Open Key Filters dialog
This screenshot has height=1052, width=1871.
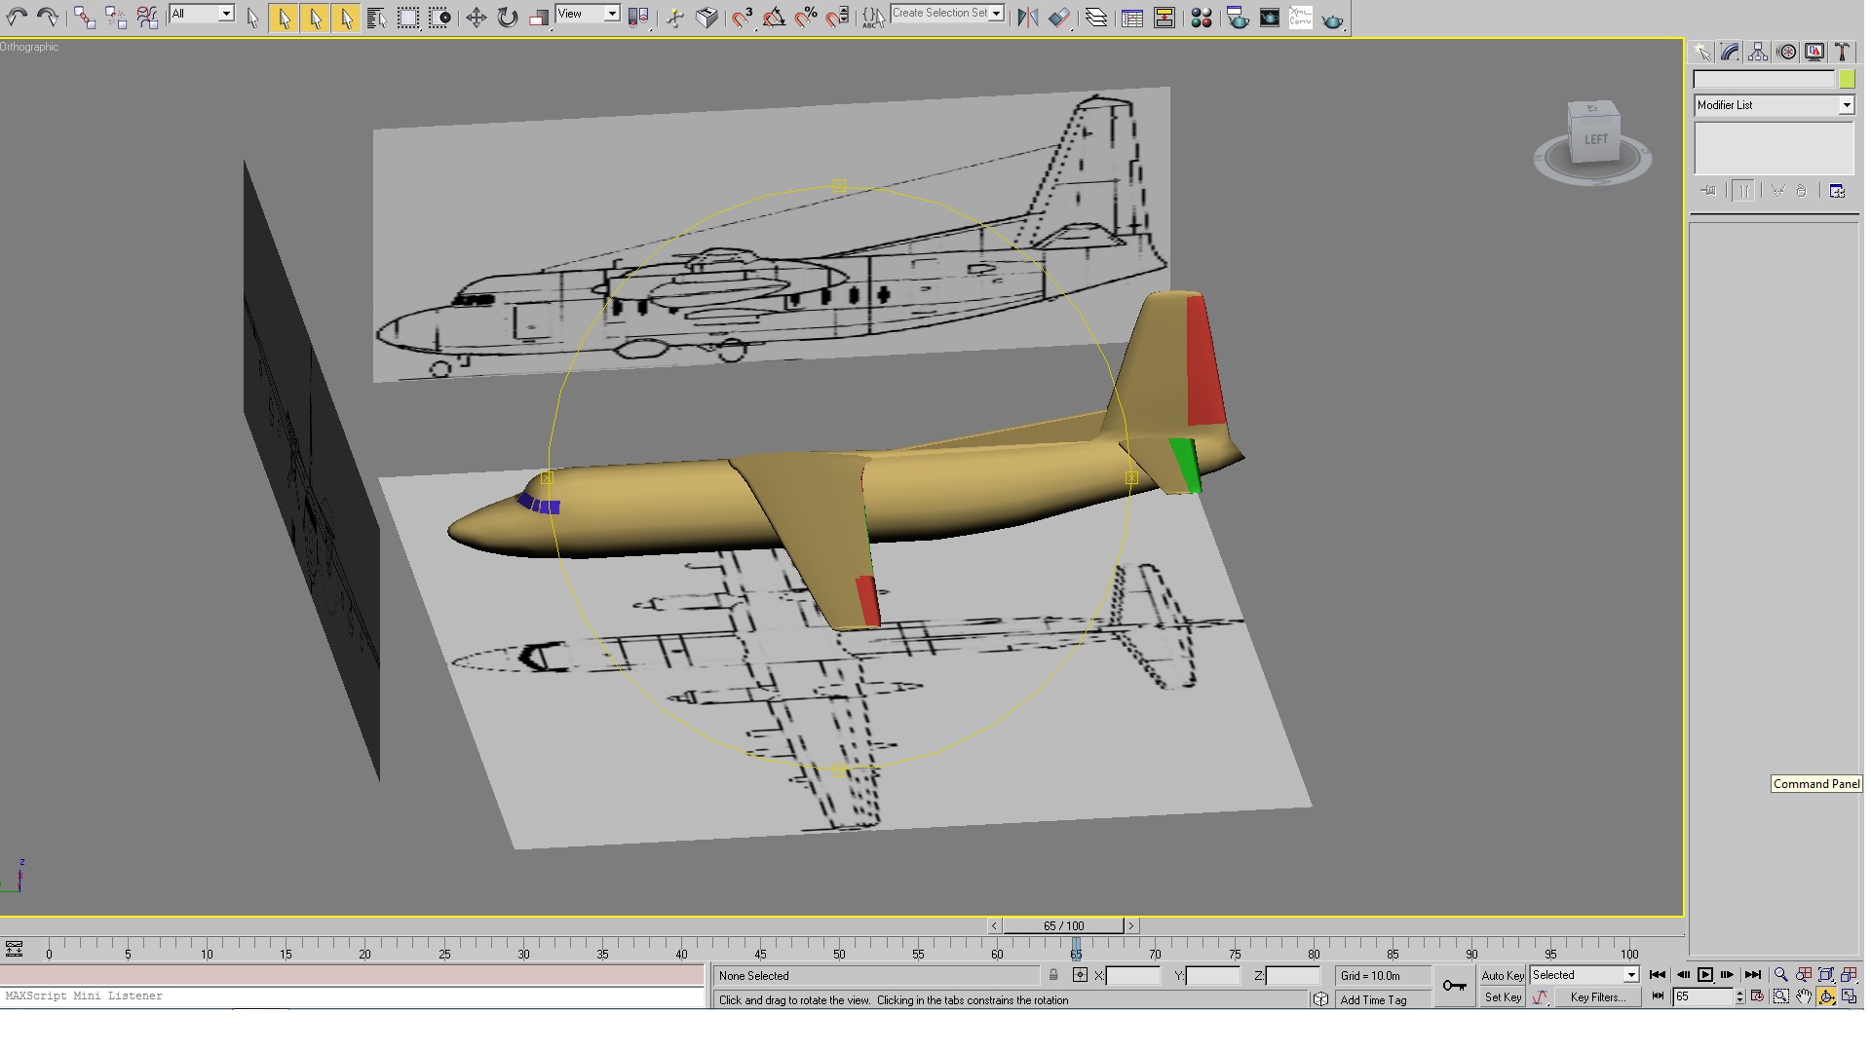1596,997
